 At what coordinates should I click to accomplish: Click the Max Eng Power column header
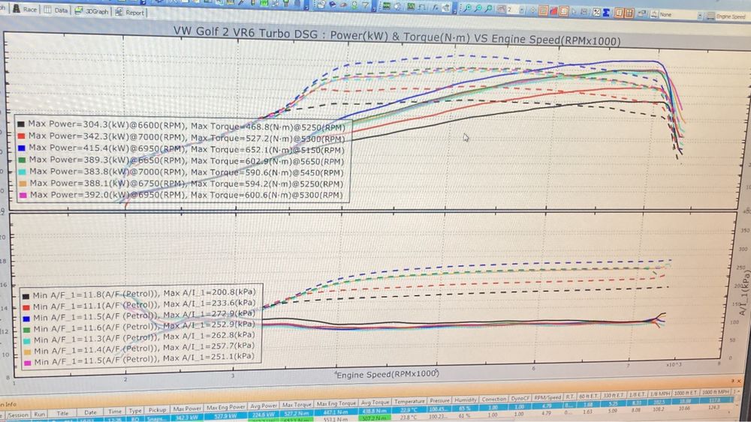pos(226,408)
